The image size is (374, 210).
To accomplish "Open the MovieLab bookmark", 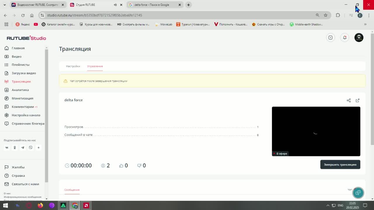I will click(x=163, y=24).
